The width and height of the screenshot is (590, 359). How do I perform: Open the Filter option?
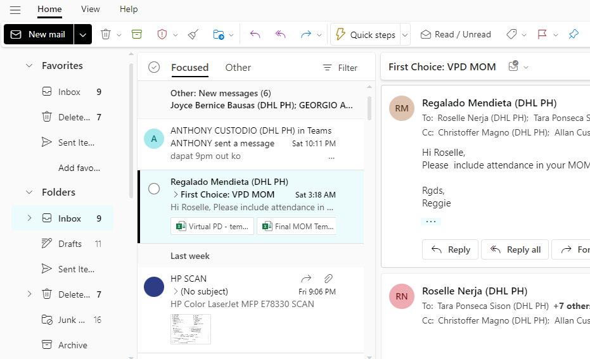[x=340, y=68]
